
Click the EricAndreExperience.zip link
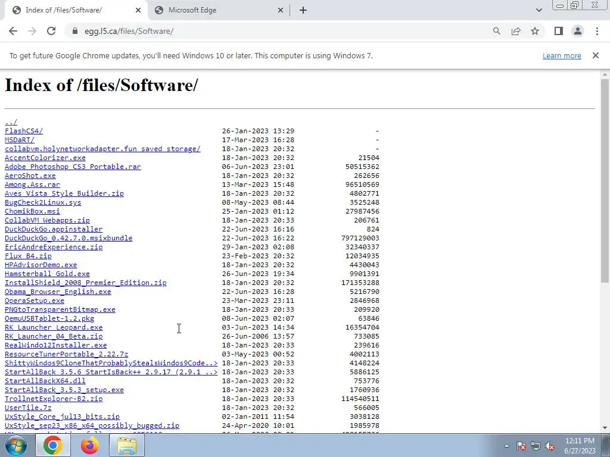[x=54, y=247]
